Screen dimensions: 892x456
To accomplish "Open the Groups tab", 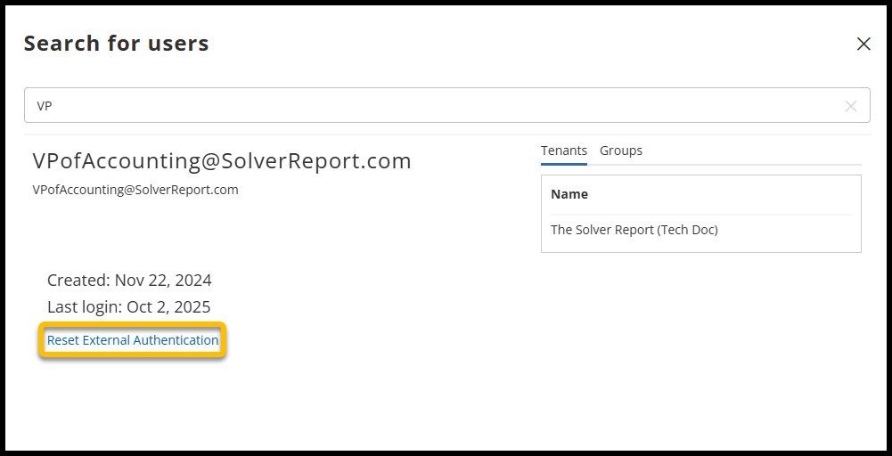I will click(x=621, y=151).
